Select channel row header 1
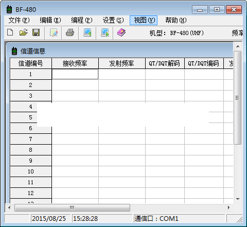247x227 pixels. (x=31, y=74)
